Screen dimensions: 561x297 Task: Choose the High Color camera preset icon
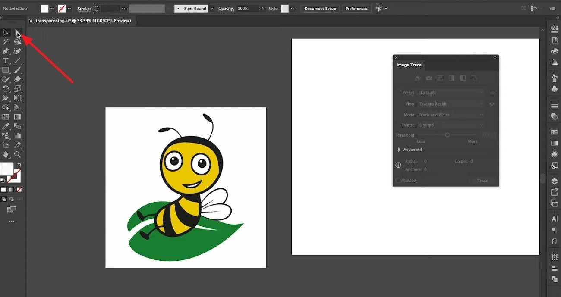pos(429,78)
